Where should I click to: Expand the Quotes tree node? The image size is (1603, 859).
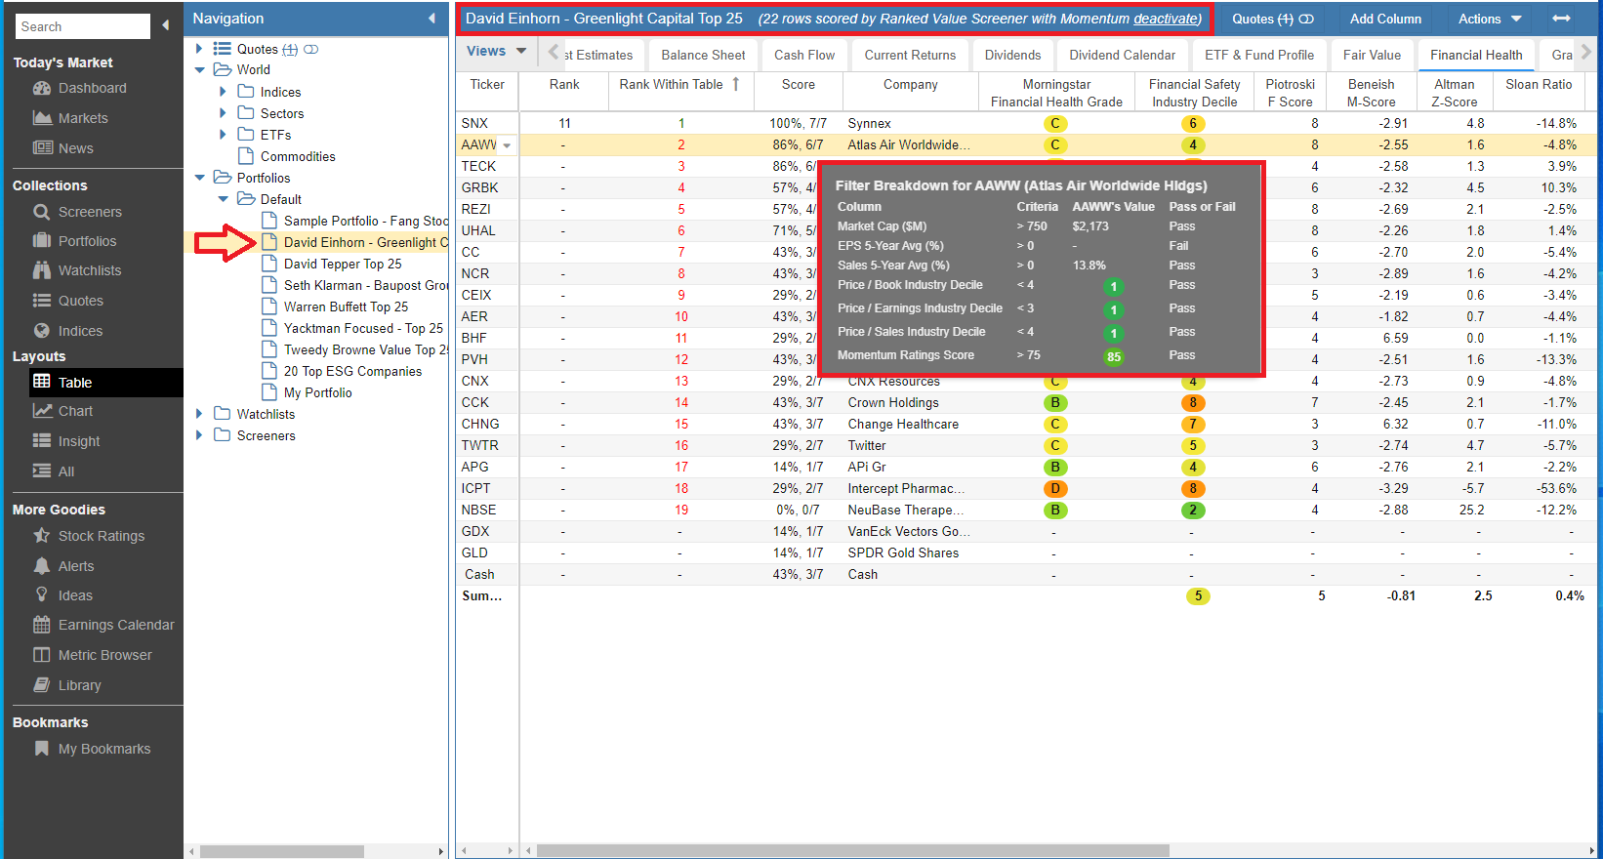tap(199, 49)
